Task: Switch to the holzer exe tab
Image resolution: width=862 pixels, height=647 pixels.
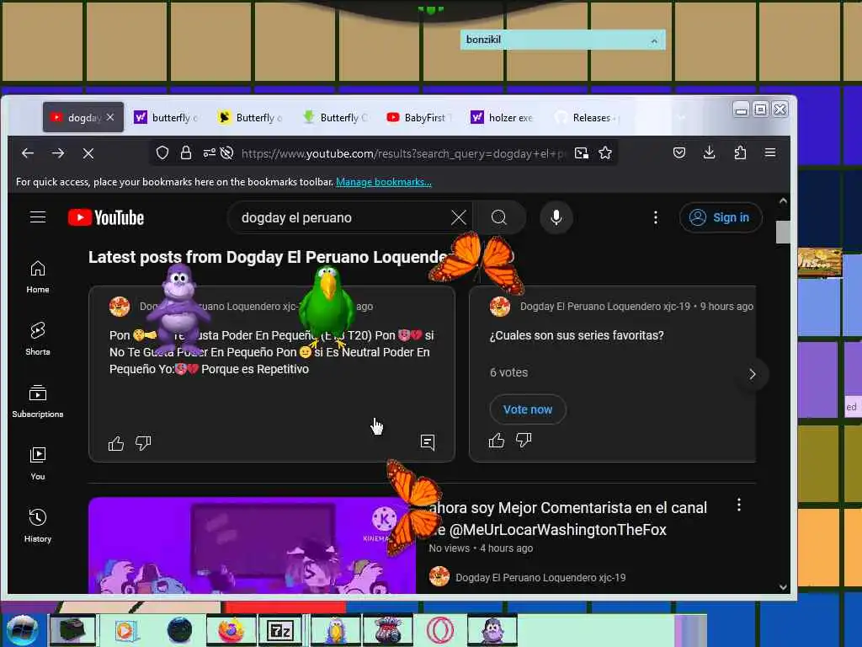Action: click(503, 117)
